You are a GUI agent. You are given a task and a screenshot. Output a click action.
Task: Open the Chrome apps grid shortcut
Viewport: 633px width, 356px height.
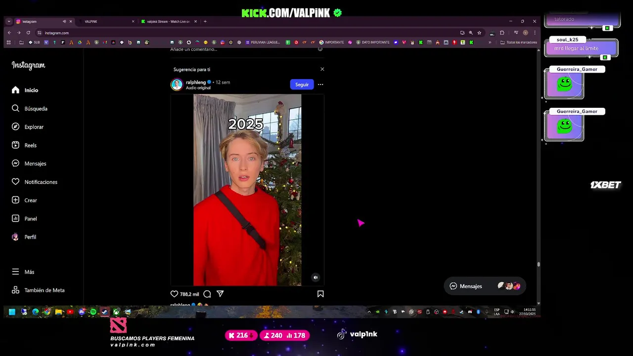coord(8,43)
